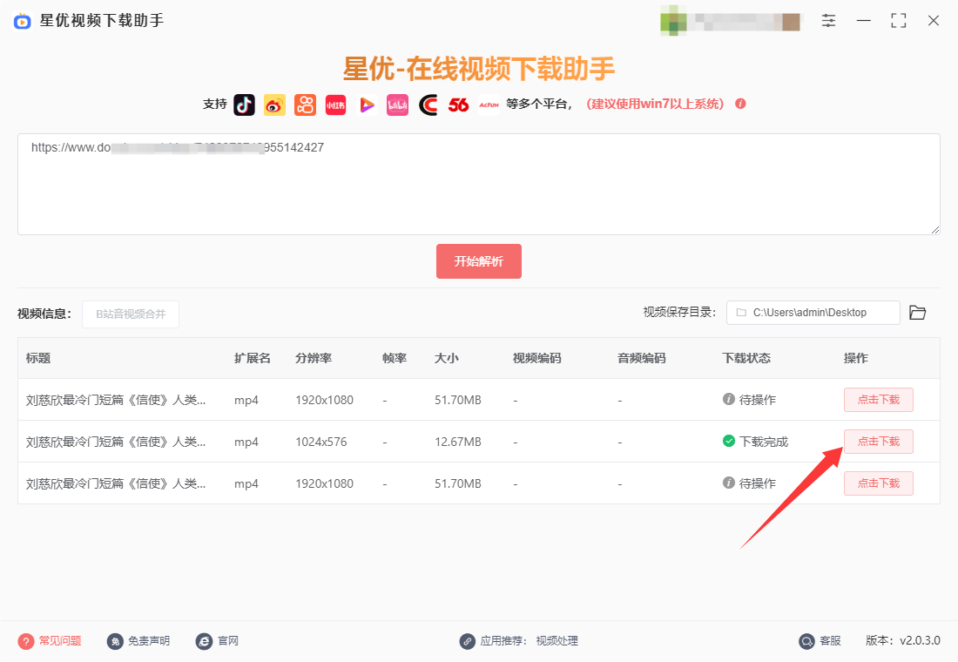
Task: Click the 客服 customer service icon
Action: tap(807, 640)
